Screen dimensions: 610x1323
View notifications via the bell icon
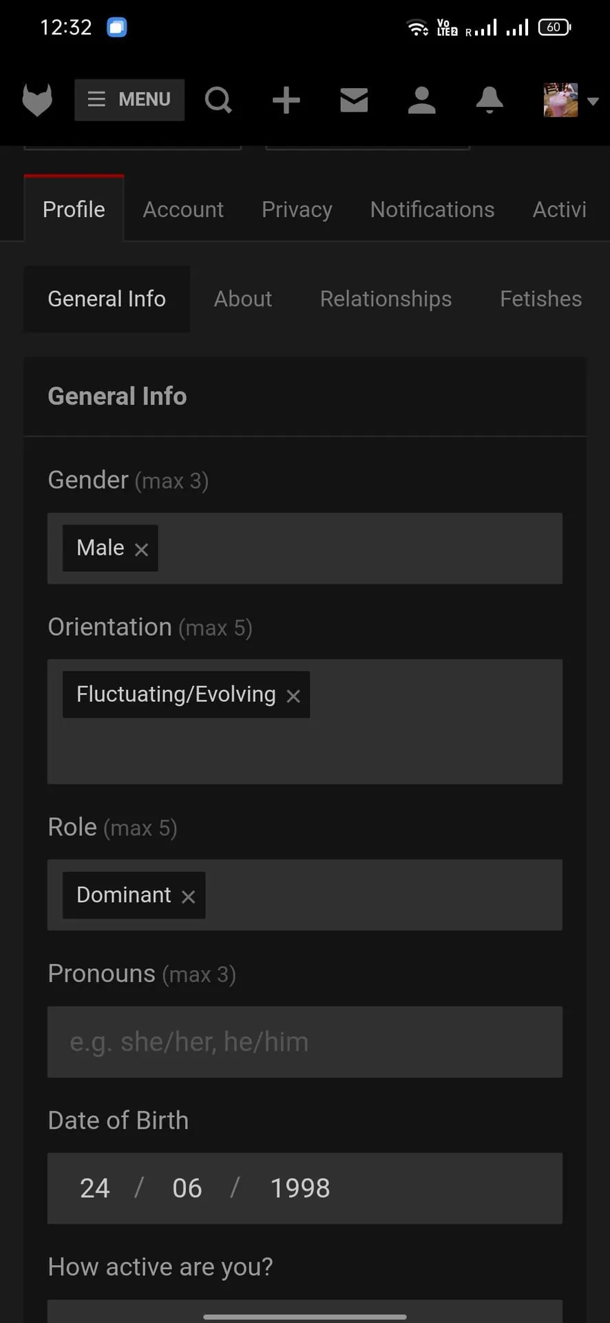pyautogui.click(x=490, y=101)
